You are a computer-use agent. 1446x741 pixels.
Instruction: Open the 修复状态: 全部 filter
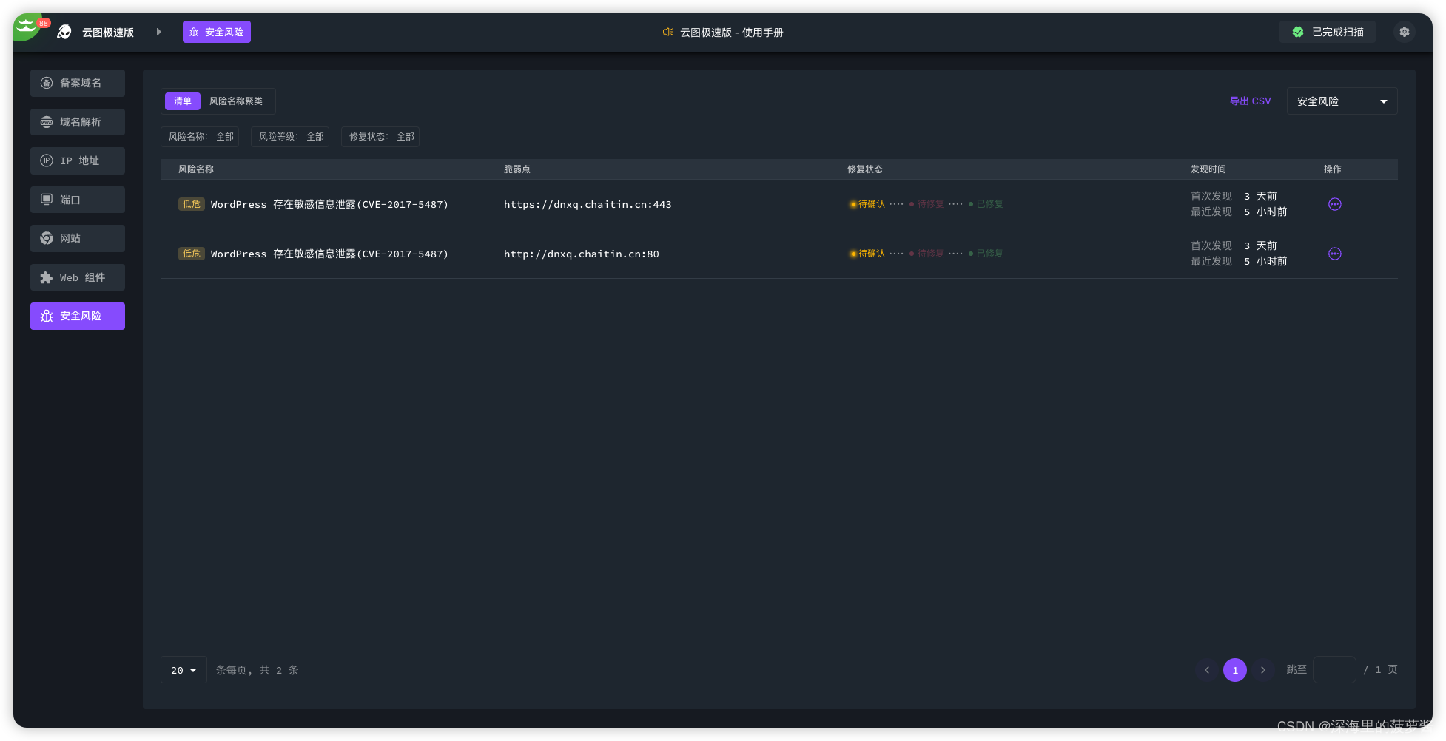pos(381,137)
